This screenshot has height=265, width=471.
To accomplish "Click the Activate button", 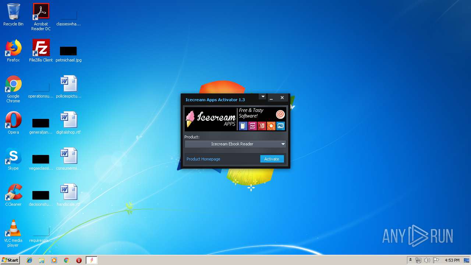I will [272, 159].
